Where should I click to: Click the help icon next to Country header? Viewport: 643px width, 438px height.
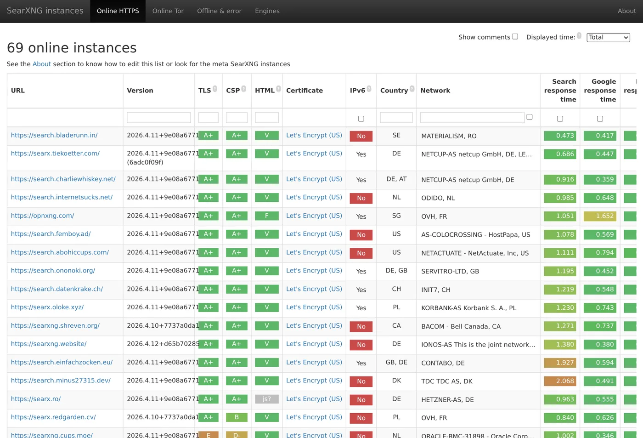[x=412, y=89]
